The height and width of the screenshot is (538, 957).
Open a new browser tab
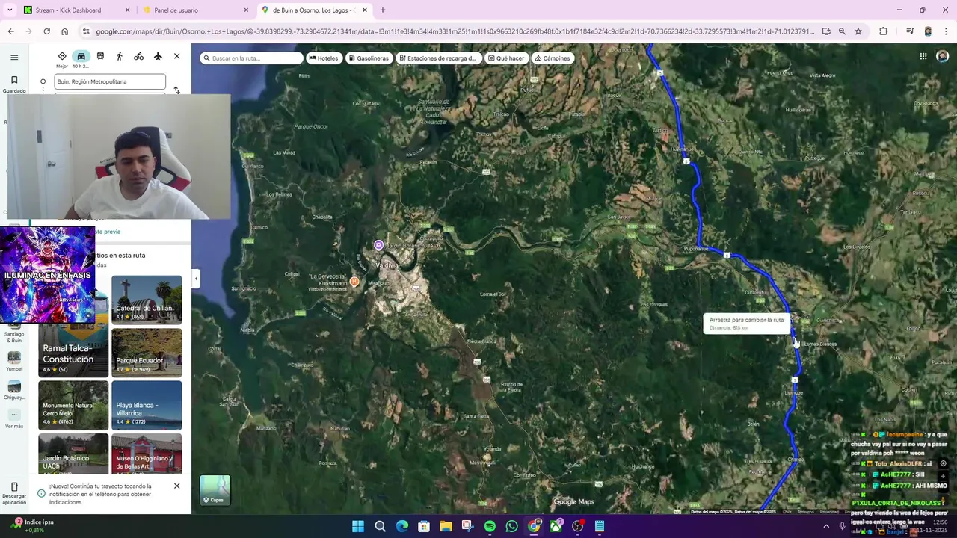[x=383, y=10]
